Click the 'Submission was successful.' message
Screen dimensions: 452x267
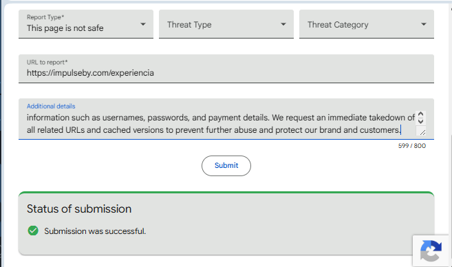click(x=95, y=231)
